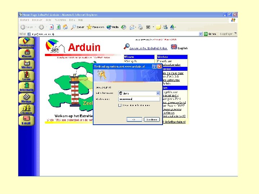Open the info@arduin.nl email link
259x194 pixels.
click(175, 122)
